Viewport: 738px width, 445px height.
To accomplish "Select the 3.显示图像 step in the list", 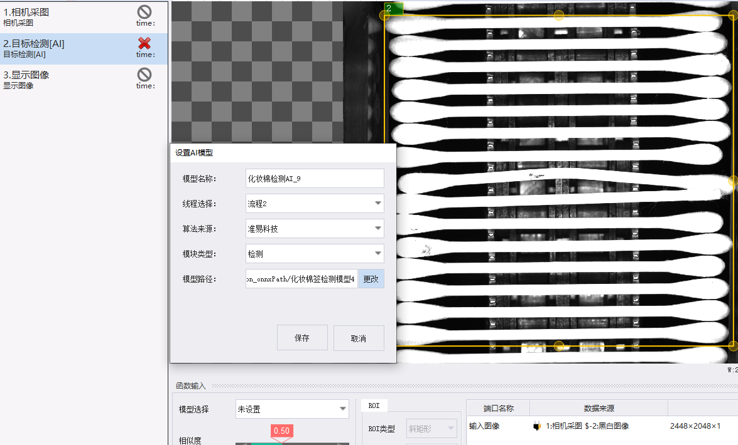I will pos(84,80).
